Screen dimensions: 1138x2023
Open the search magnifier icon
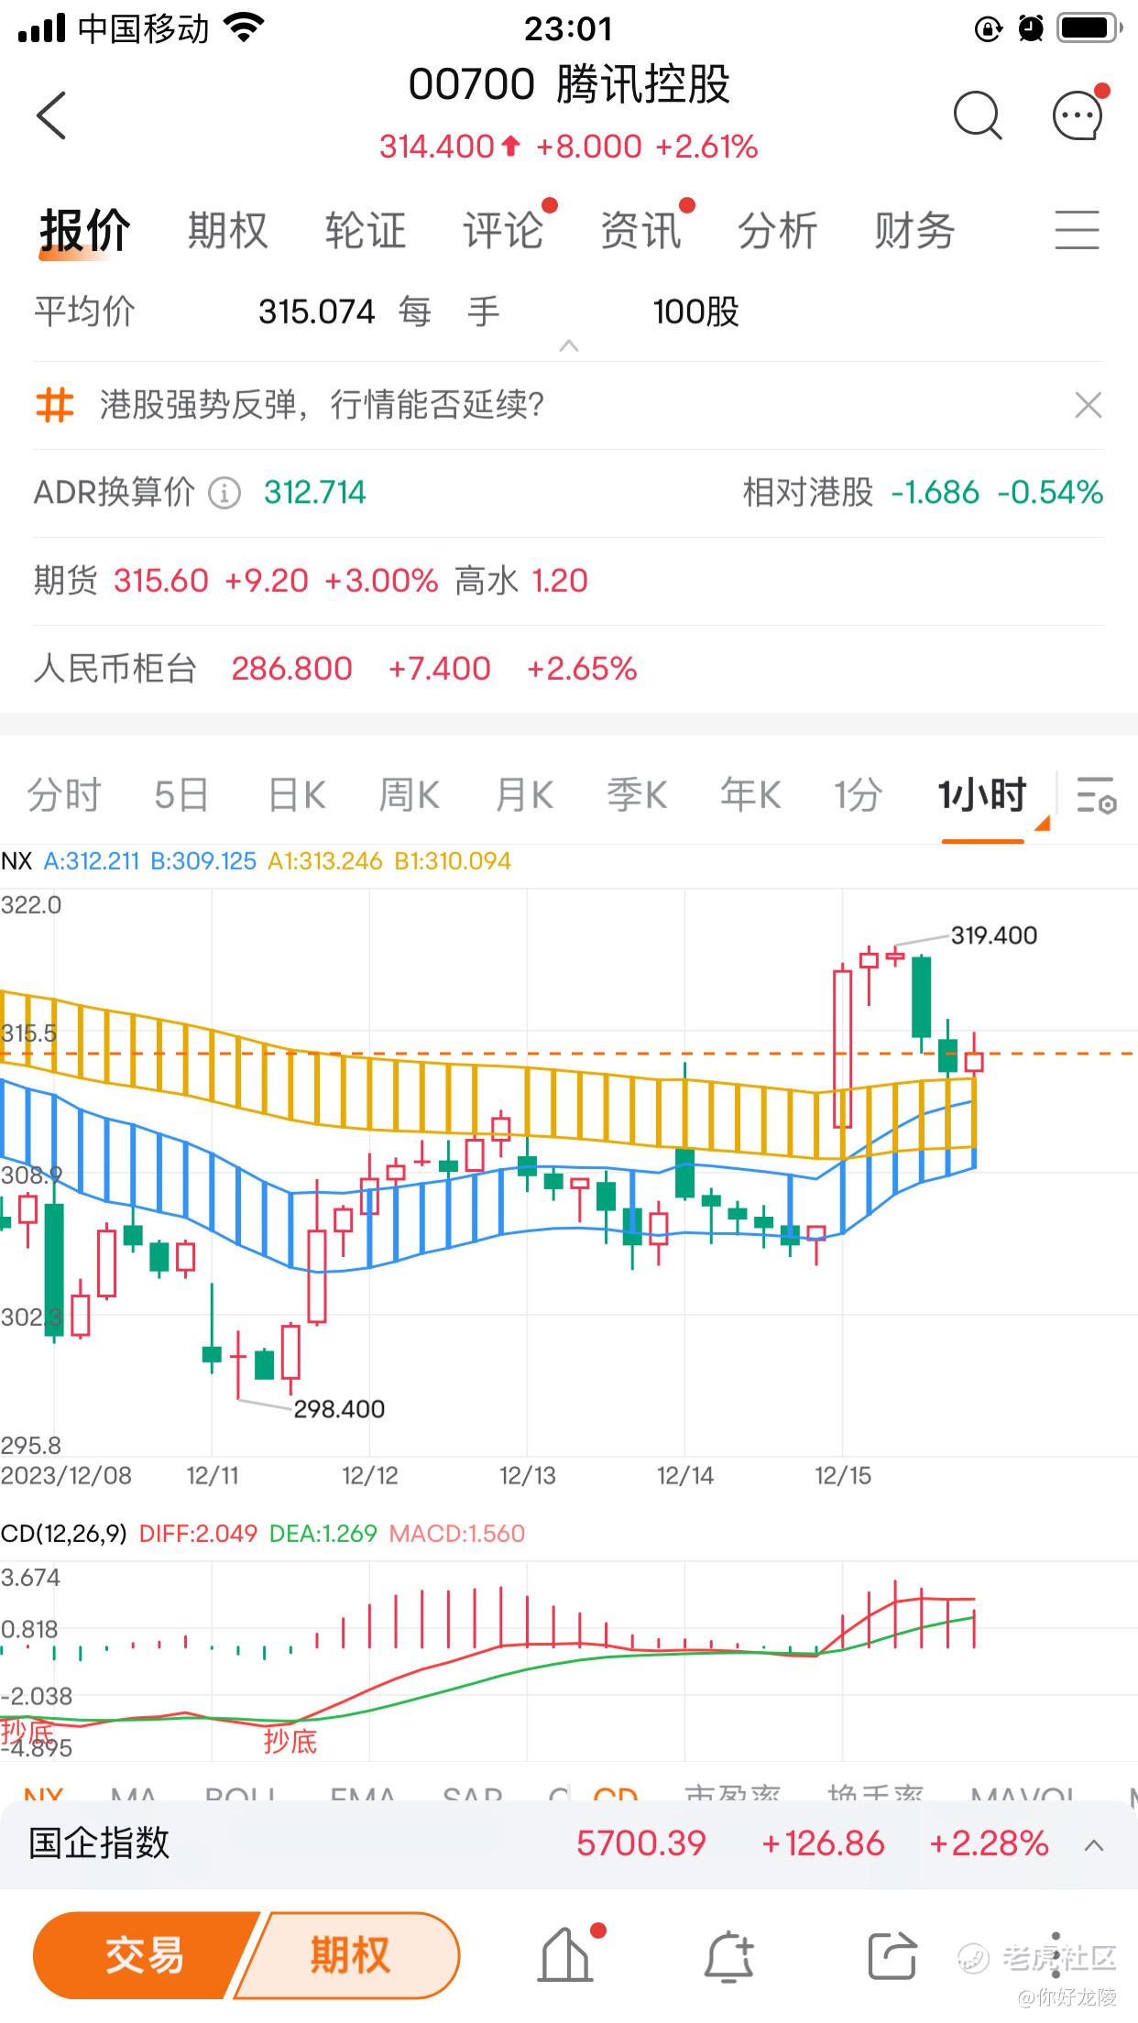(978, 116)
